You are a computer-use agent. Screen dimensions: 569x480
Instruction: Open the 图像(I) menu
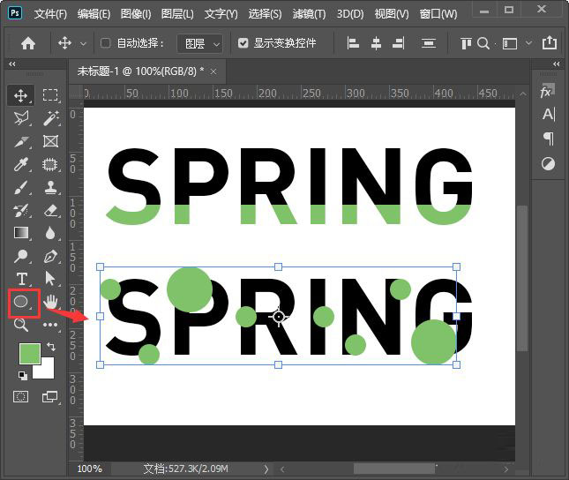136,14
